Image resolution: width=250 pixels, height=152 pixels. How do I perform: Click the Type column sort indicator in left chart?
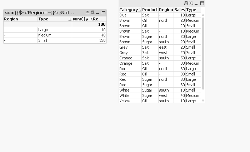click(x=70, y=19)
